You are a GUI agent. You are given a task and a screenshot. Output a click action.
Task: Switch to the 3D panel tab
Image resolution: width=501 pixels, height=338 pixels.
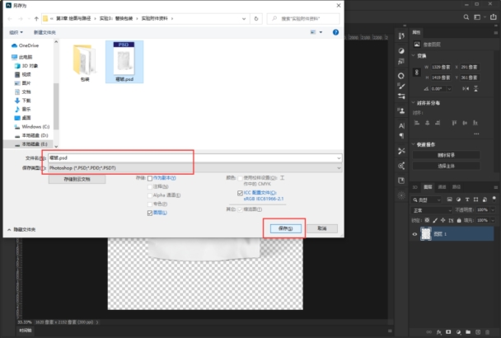click(415, 187)
